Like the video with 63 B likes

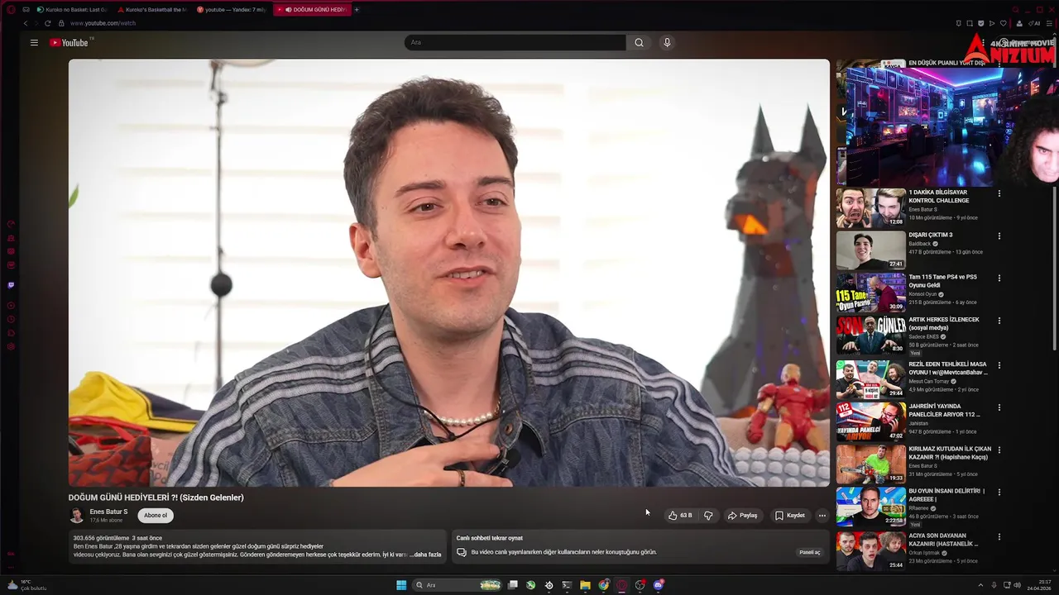(680, 515)
